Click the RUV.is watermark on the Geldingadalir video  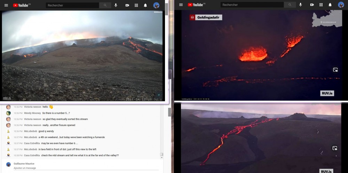(327, 93)
